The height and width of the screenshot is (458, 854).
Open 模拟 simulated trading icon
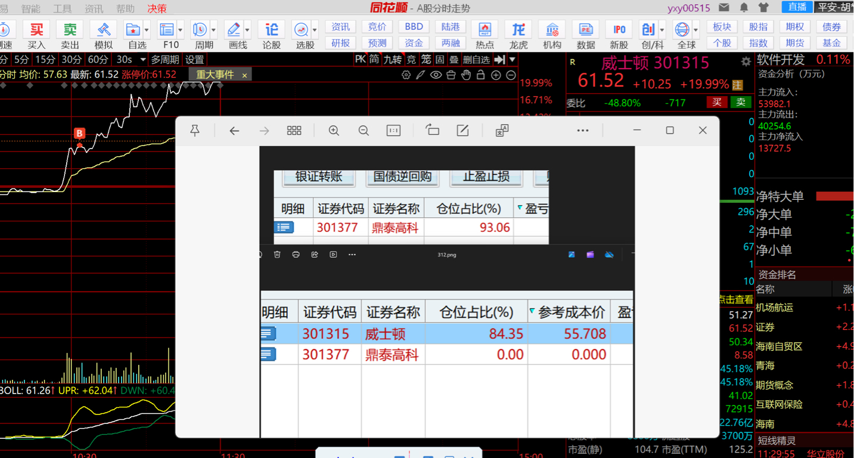(103, 30)
